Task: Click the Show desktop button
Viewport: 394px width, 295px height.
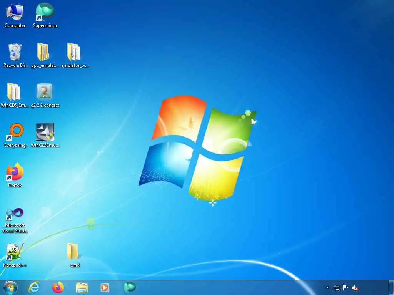Action: [x=391, y=287]
